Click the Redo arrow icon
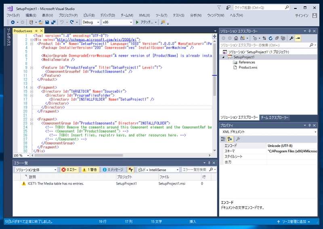The image size is (323, 229). pyautogui.click(x=72, y=22)
